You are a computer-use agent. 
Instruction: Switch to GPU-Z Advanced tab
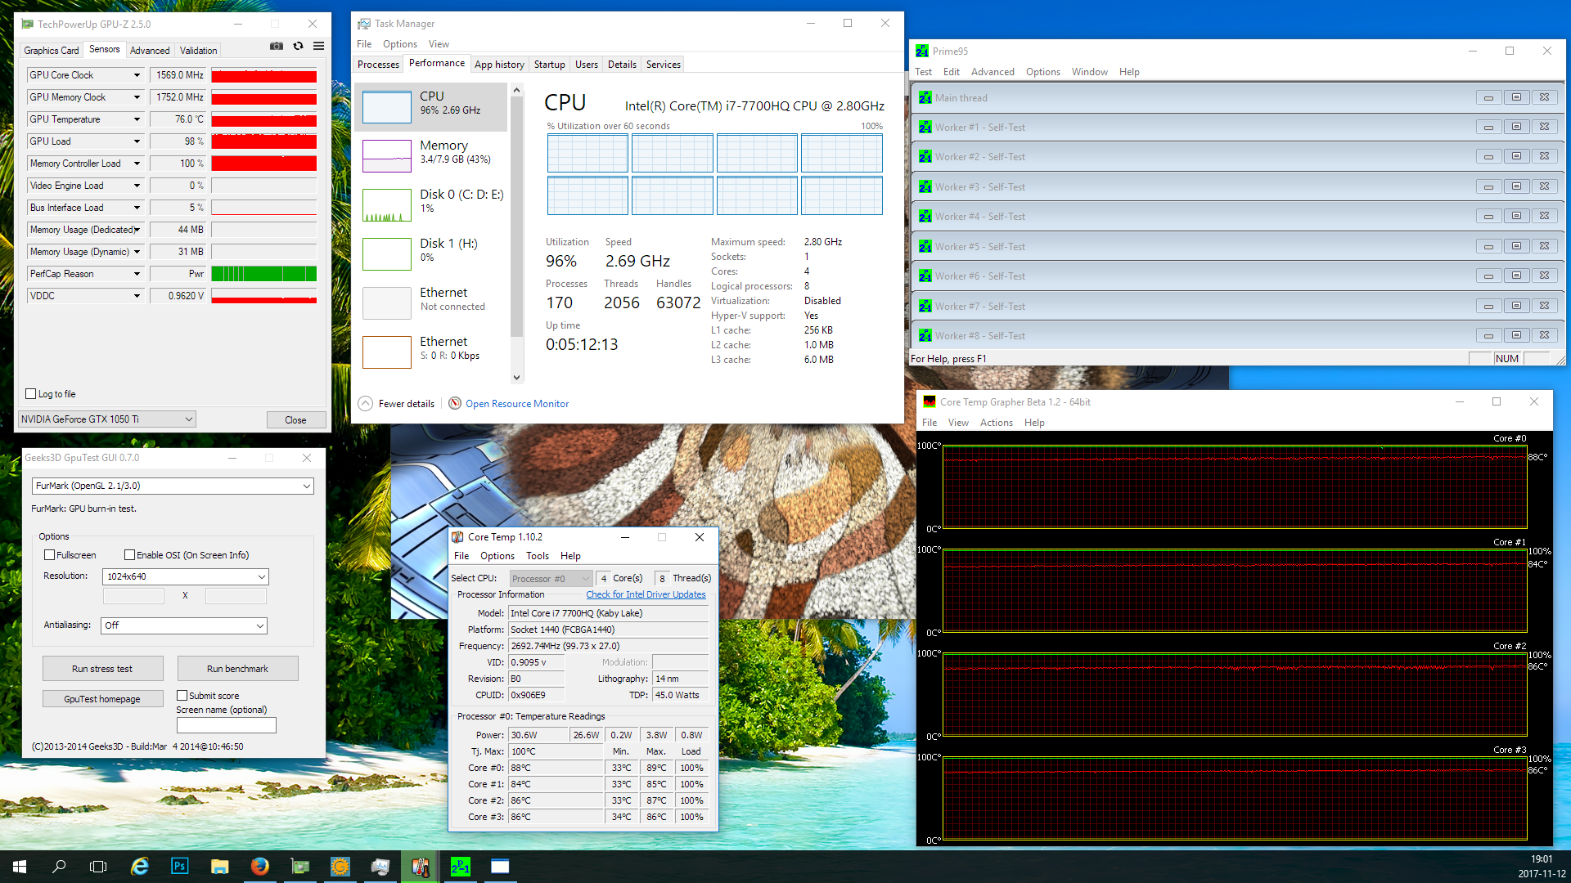[150, 51]
